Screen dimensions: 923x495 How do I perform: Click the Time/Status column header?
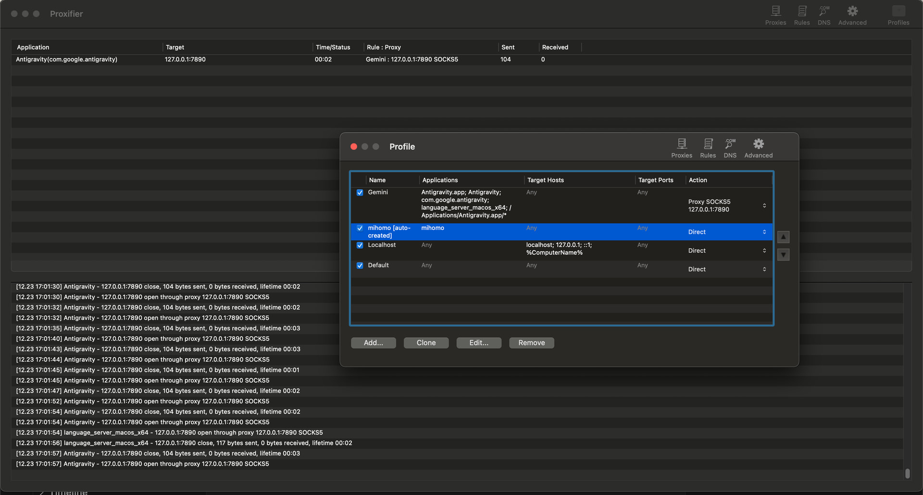(x=337, y=47)
